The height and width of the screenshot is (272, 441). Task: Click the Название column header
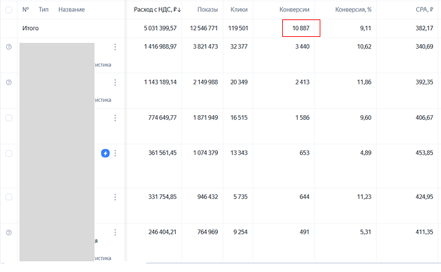click(72, 9)
